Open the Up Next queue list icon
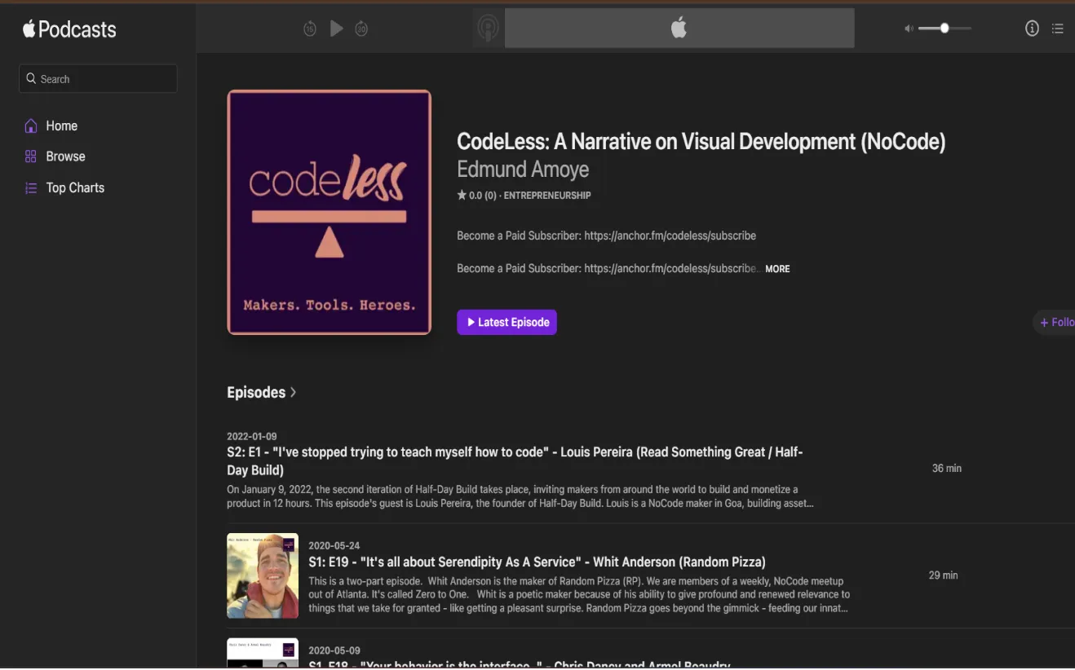This screenshot has width=1075, height=670. coord(1058,29)
